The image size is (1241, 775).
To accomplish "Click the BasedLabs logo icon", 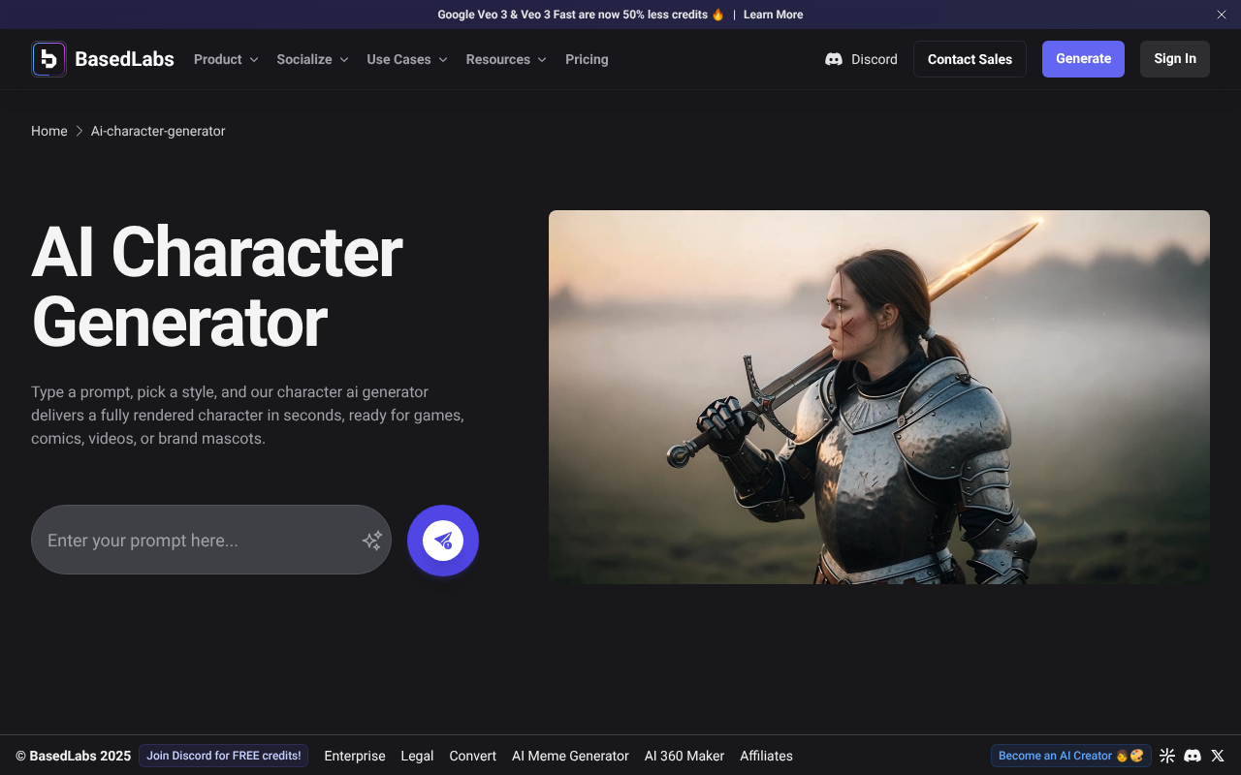I will 48,59.
